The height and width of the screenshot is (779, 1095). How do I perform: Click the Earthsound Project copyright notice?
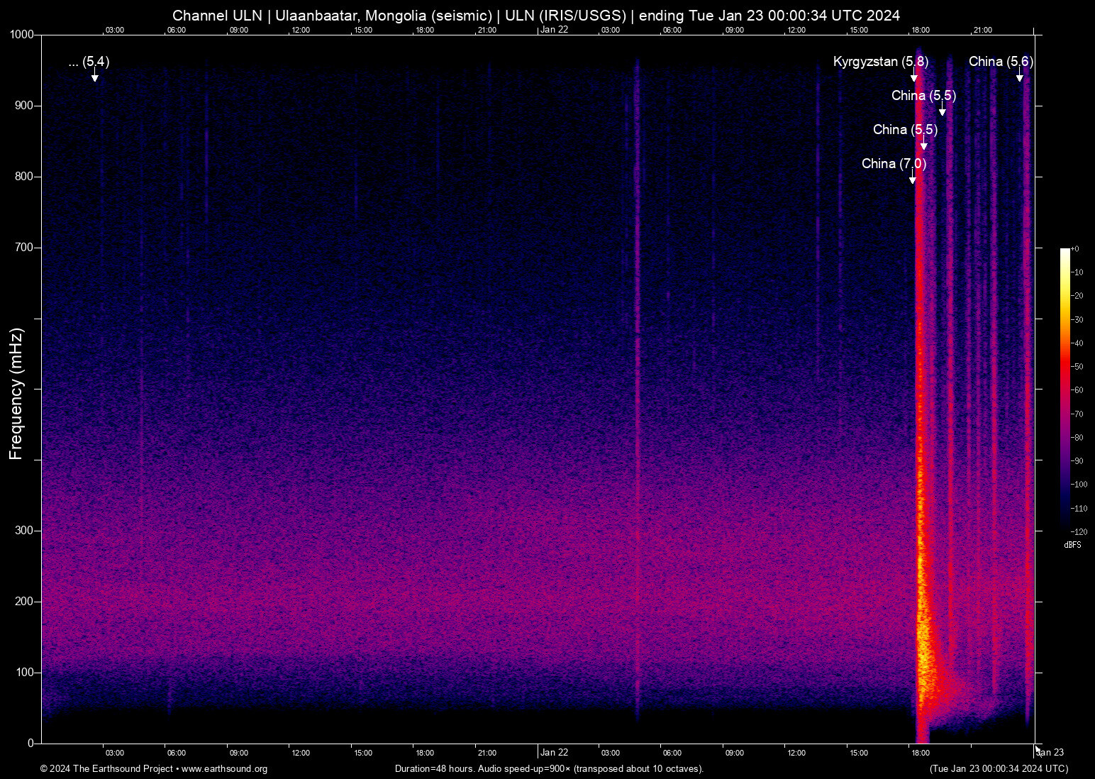tap(106, 769)
